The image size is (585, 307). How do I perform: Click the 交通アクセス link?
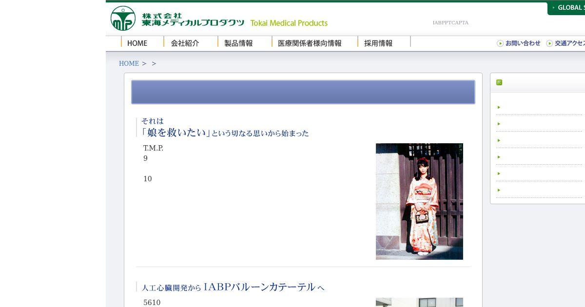570,43
